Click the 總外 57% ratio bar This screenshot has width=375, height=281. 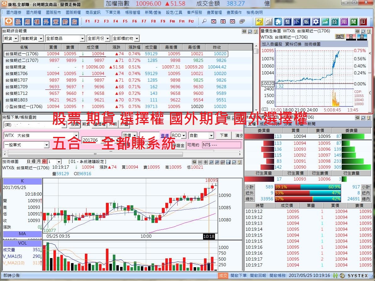[307, 199]
